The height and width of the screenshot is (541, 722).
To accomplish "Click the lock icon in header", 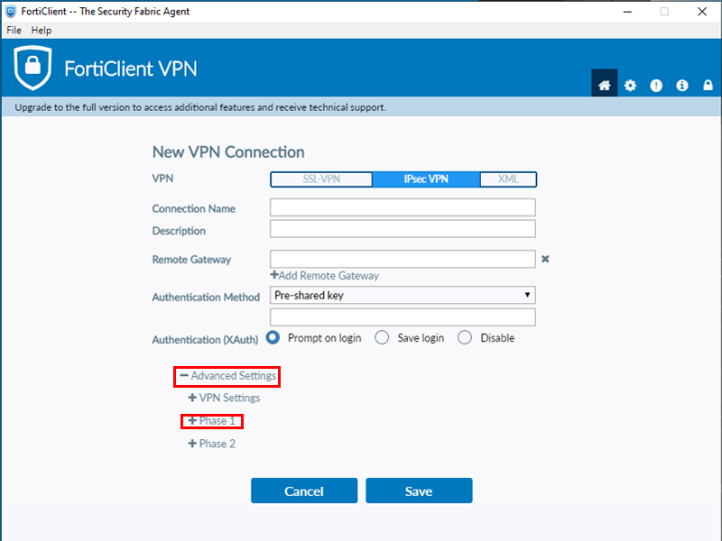I will point(708,85).
